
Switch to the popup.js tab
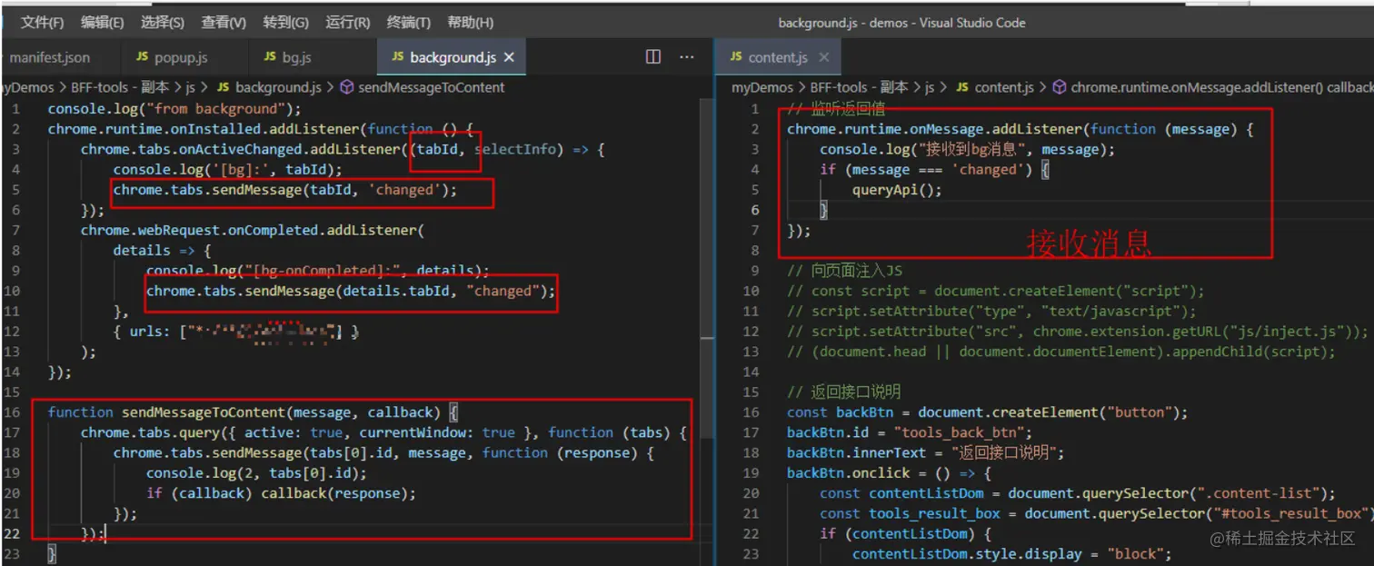point(181,57)
